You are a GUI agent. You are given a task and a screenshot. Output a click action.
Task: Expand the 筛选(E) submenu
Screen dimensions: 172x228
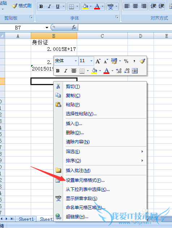pyautogui.click(x=100, y=152)
